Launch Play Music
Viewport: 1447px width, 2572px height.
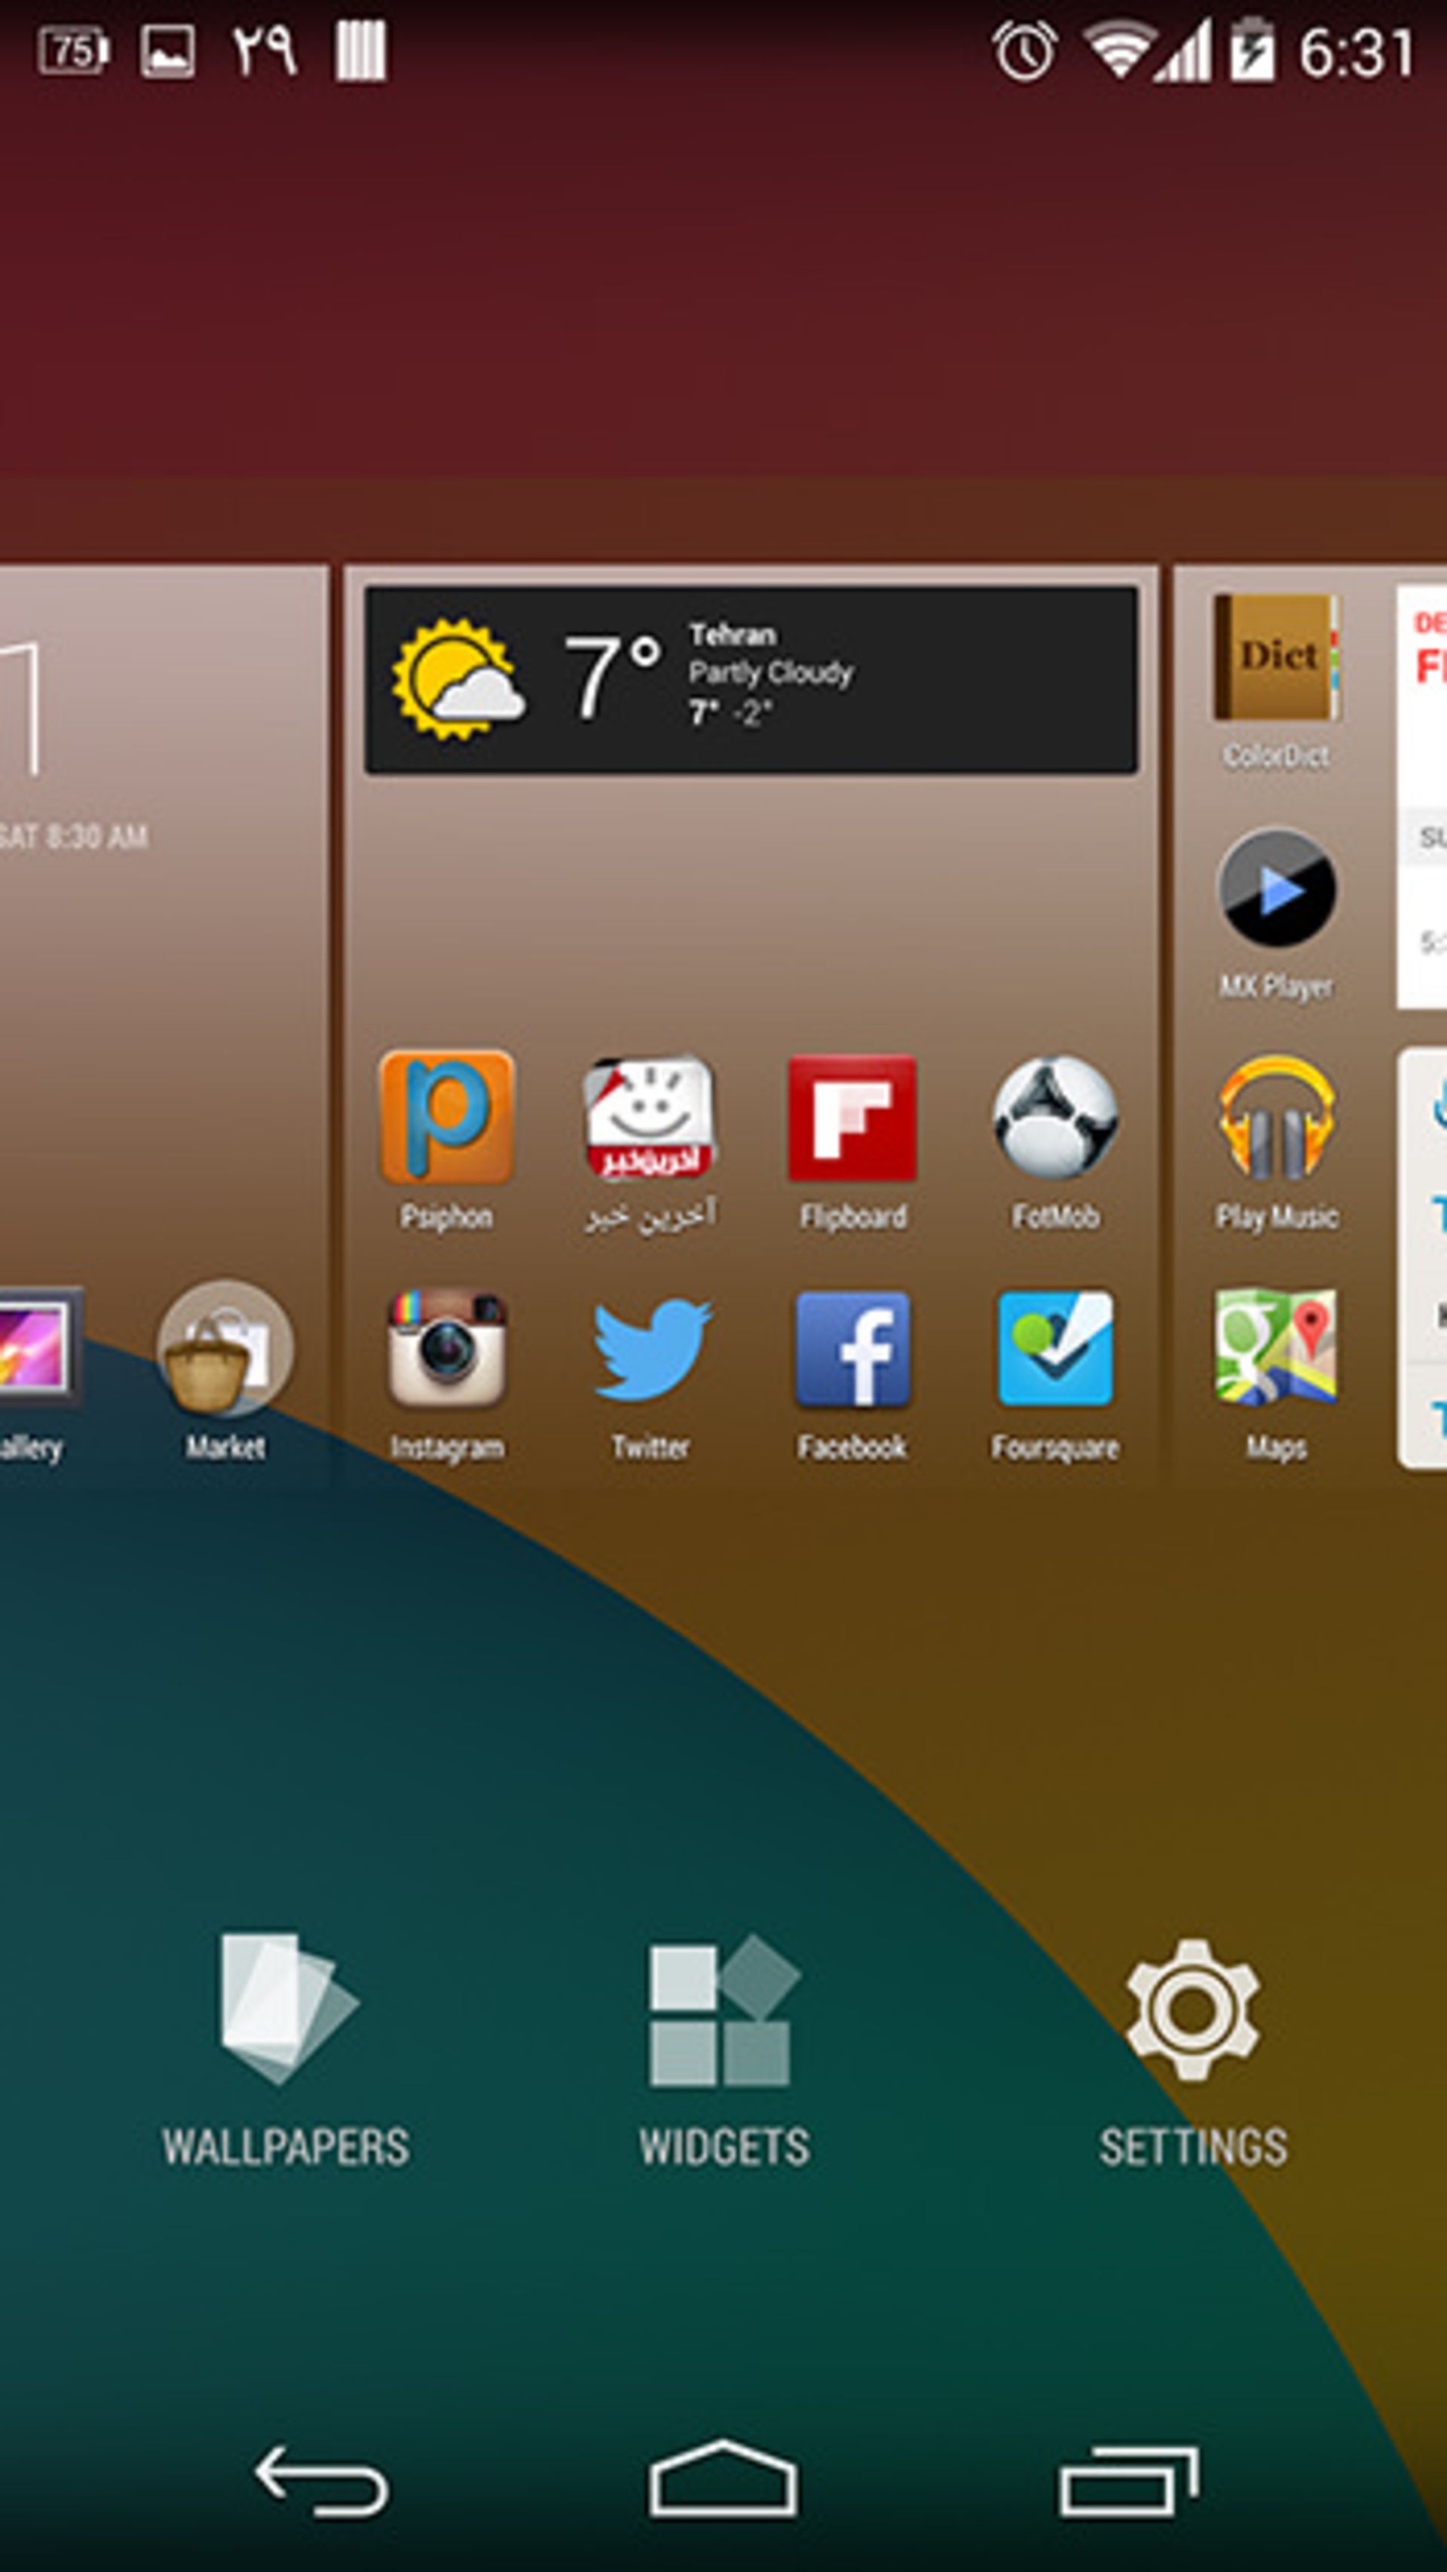(x=1277, y=1118)
